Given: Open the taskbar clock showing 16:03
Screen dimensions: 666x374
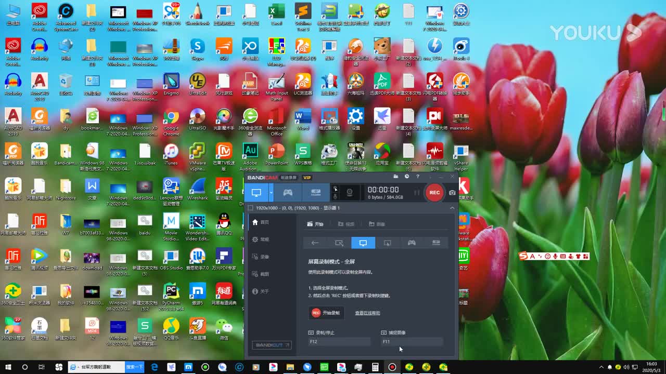Looking at the screenshot, I should (x=651, y=367).
